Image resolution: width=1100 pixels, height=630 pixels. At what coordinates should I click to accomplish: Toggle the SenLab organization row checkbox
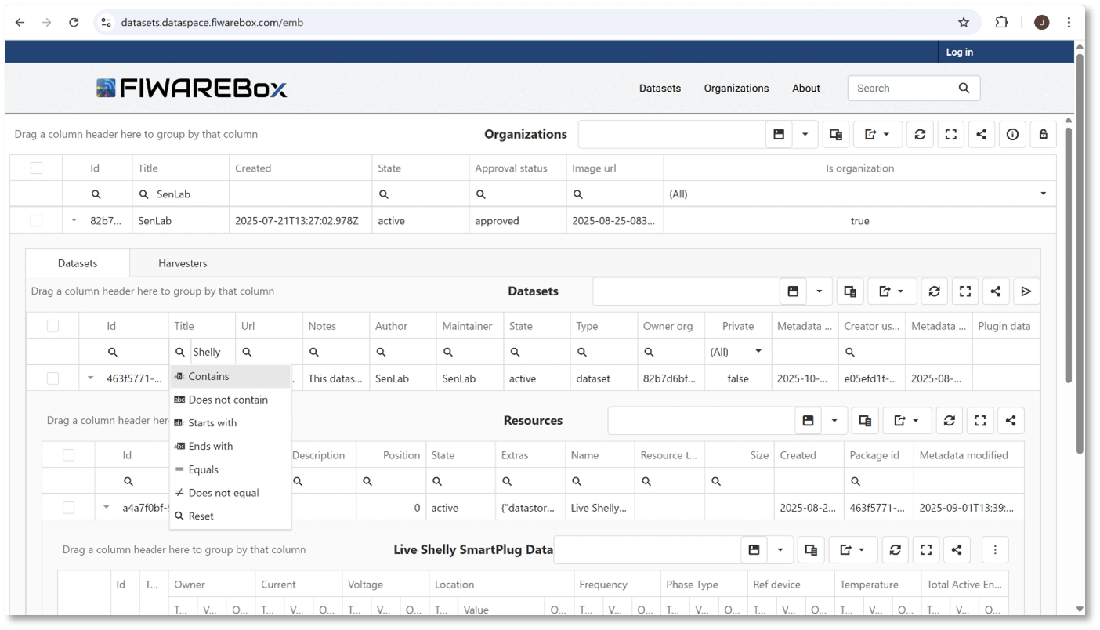pos(36,221)
